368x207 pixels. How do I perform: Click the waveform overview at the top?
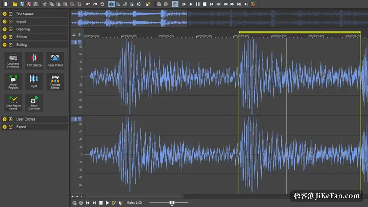219,18
